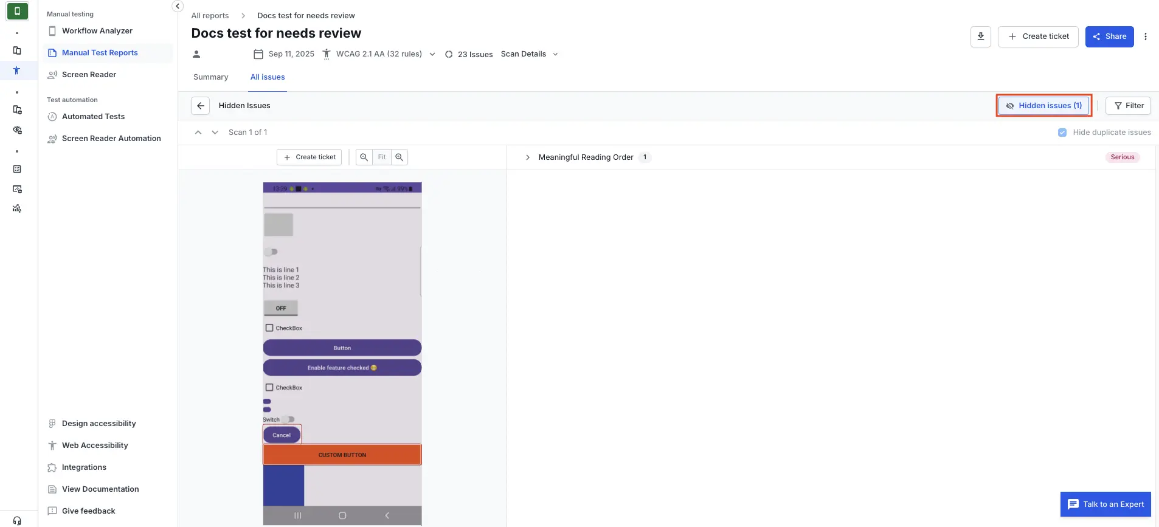Screen dimensions: 1159x527
Task: Toggle the Hidden issues (1) view
Action: click(1043, 106)
